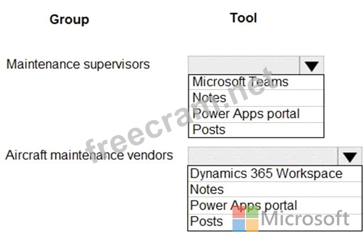Click the Tool column header

243,18
